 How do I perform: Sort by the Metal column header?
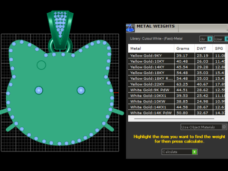coord(151,48)
